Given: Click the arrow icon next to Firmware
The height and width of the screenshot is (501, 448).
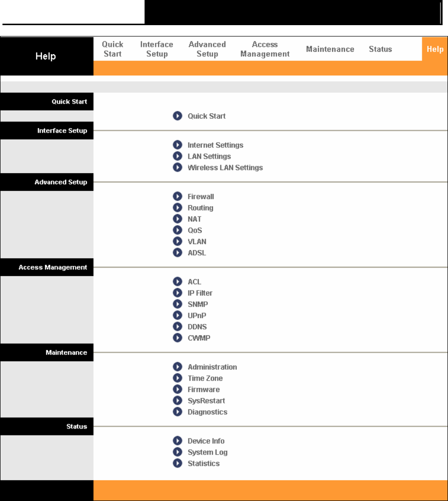Looking at the screenshot, I should point(178,389).
